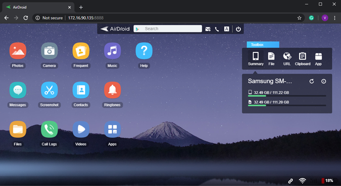The height and width of the screenshot is (186, 341).
Task: Click the language 'A' icon in AirDroid bar
Action: (x=227, y=29)
